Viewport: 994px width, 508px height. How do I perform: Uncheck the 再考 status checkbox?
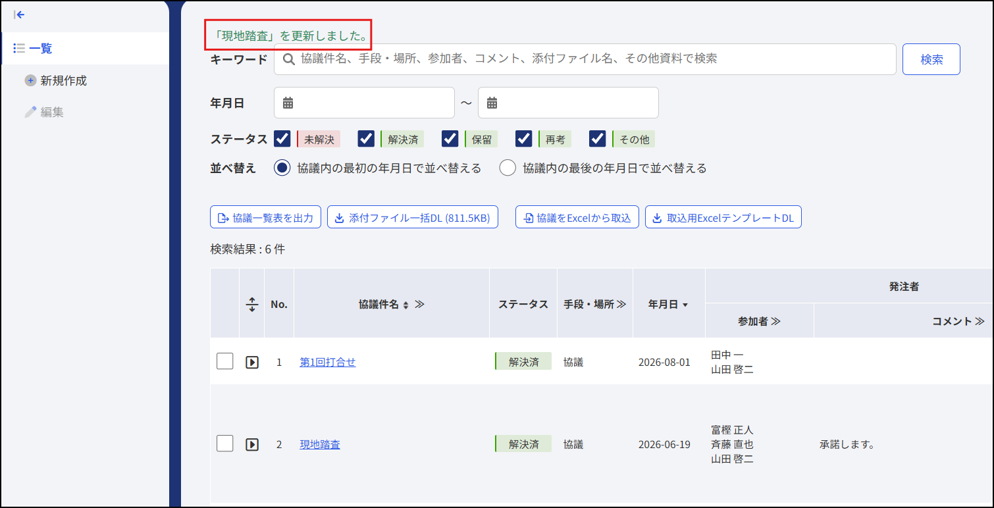[524, 139]
